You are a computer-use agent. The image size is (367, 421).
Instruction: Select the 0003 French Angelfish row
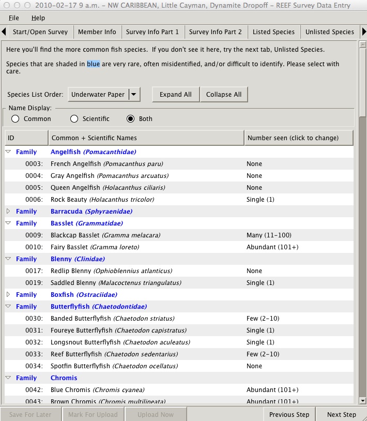pyautogui.click(x=179, y=164)
